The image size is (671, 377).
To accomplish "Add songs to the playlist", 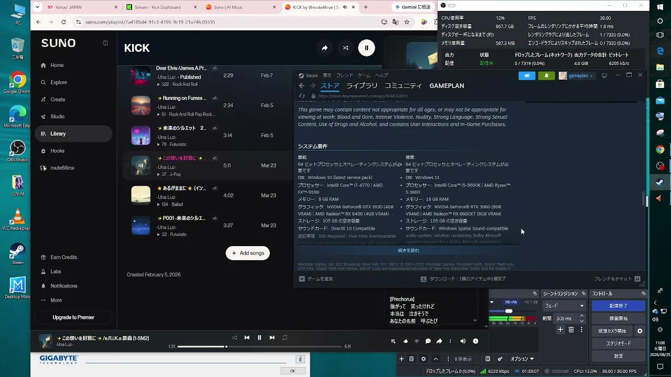I will click(x=248, y=253).
